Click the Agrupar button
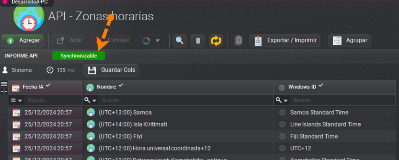 (x=350, y=41)
